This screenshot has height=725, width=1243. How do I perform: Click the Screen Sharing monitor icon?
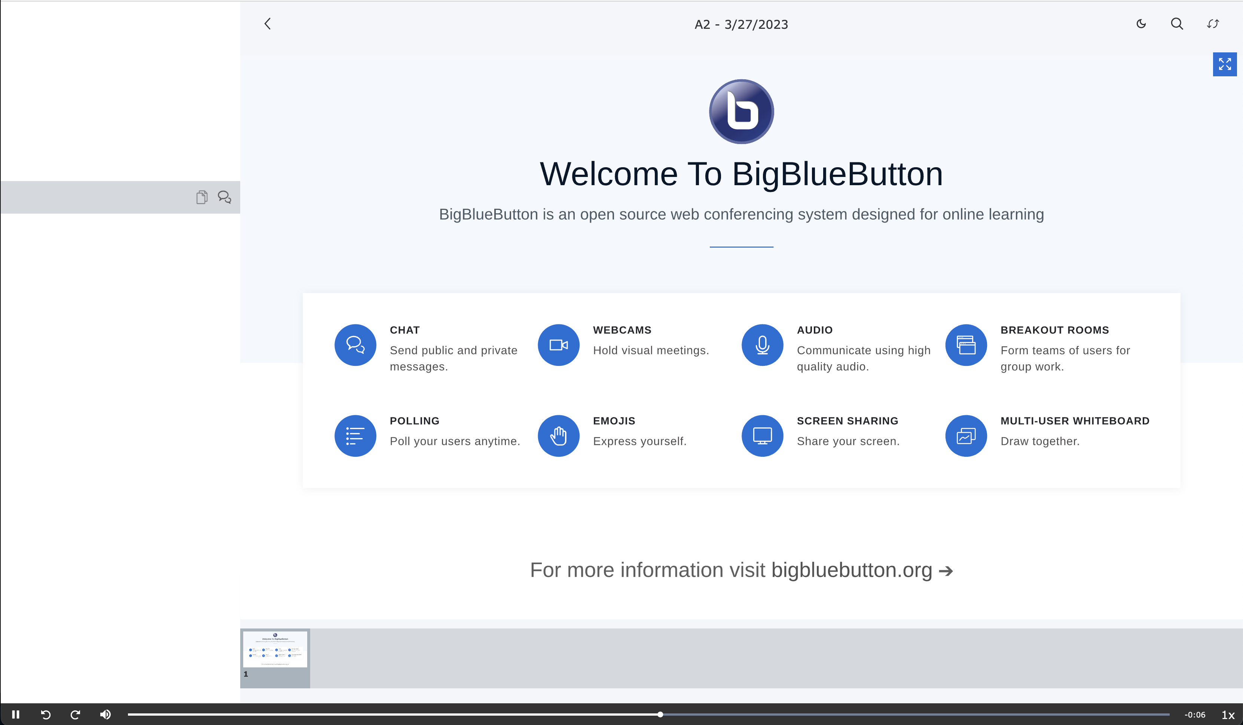(762, 435)
